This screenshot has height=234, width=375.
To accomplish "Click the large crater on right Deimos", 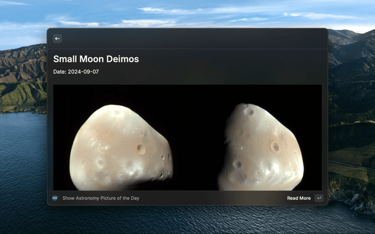I will tap(275, 146).
